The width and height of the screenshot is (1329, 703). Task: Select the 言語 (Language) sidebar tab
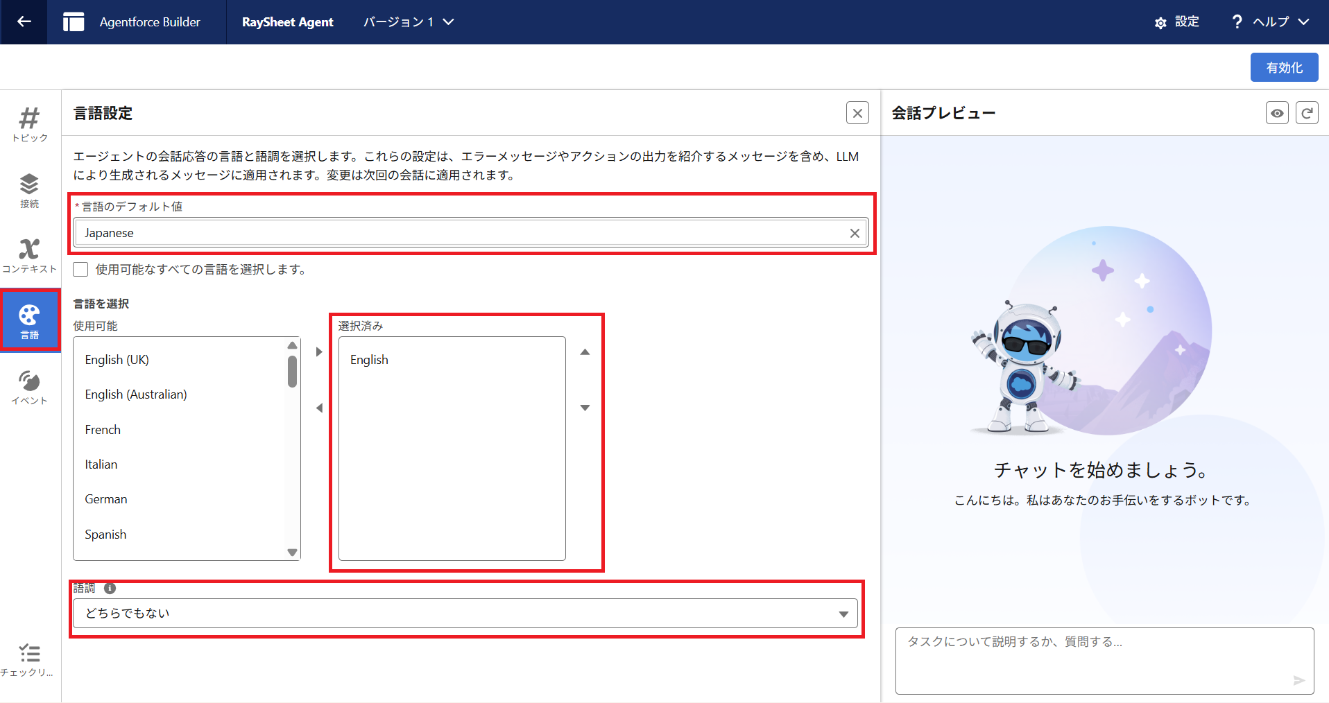pyautogui.click(x=29, y=320)
